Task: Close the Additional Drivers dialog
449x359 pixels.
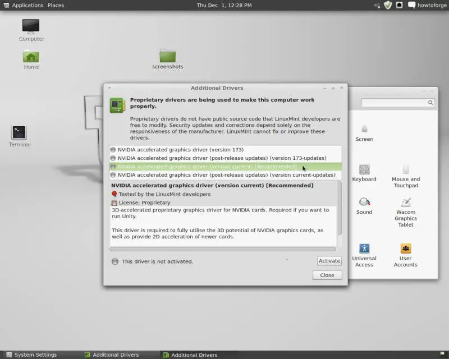Action: [327, 275]
